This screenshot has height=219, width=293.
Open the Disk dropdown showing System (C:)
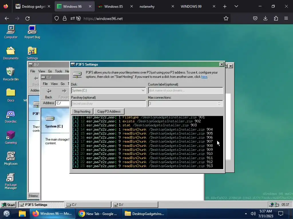pos(108,90)
